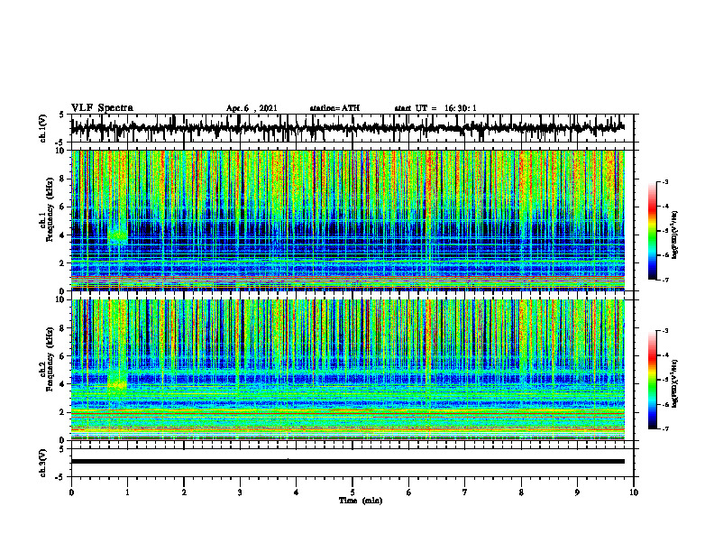Click the -7 label on ch.2 colorbar
The width and height of the screenshot is (714, 552).
[x=664, y=428]
